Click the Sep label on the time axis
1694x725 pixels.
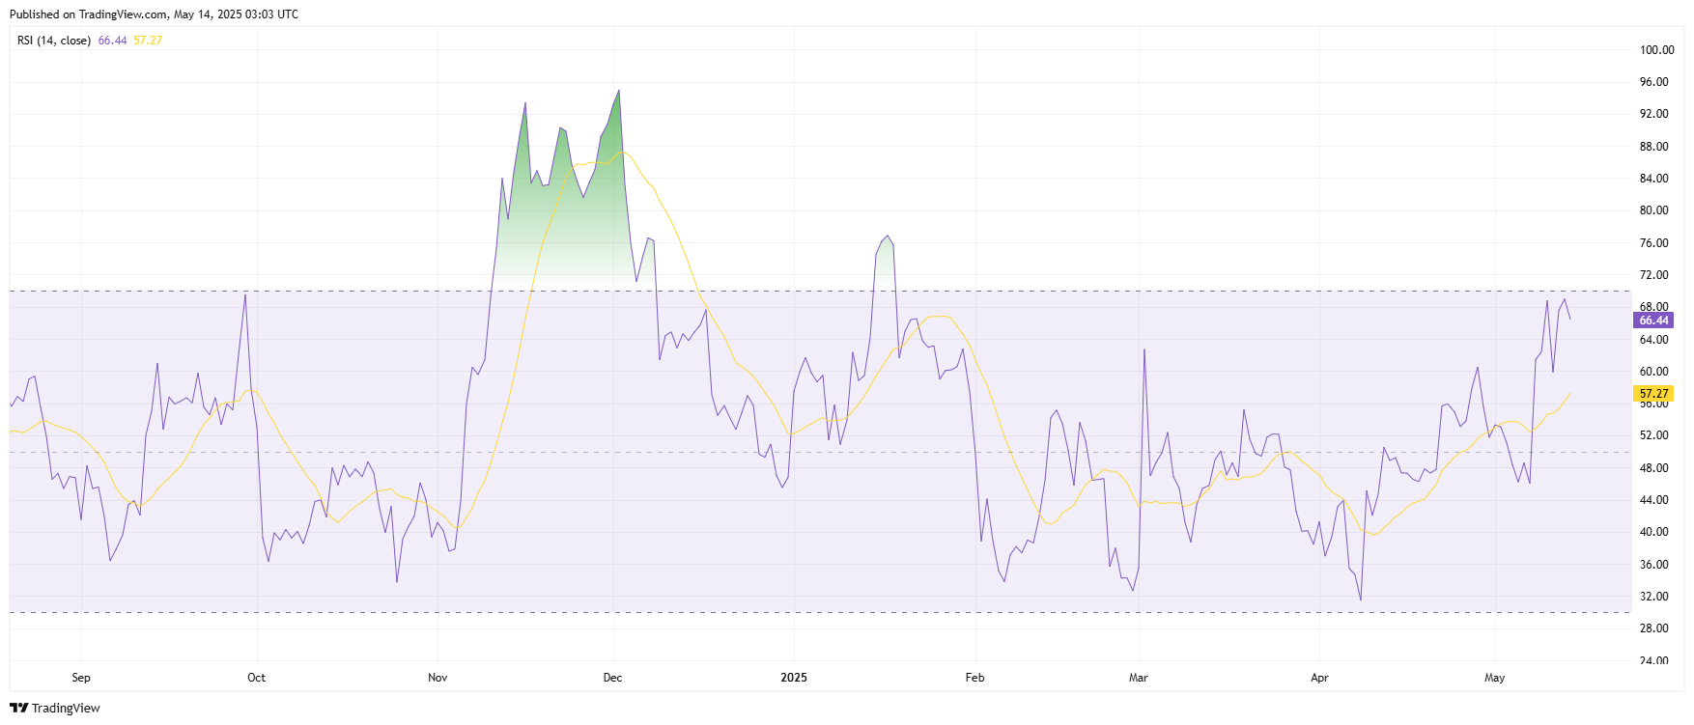point(81,678)
